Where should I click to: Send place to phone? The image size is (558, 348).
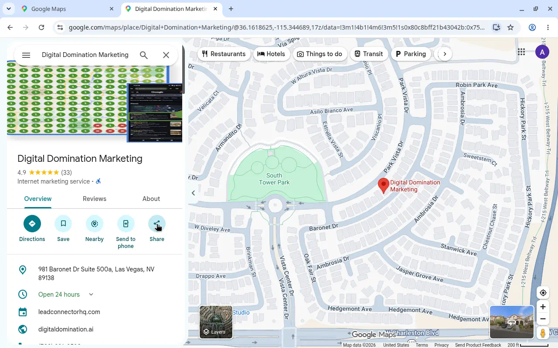click(x=126, y=232)
